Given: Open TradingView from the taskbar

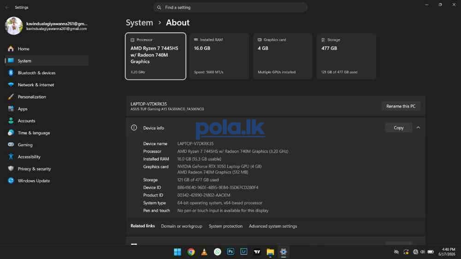Looking at the screenshot, I should click(257, 252).
